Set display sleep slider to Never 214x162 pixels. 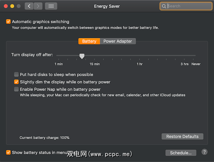[x=196, y=56]
